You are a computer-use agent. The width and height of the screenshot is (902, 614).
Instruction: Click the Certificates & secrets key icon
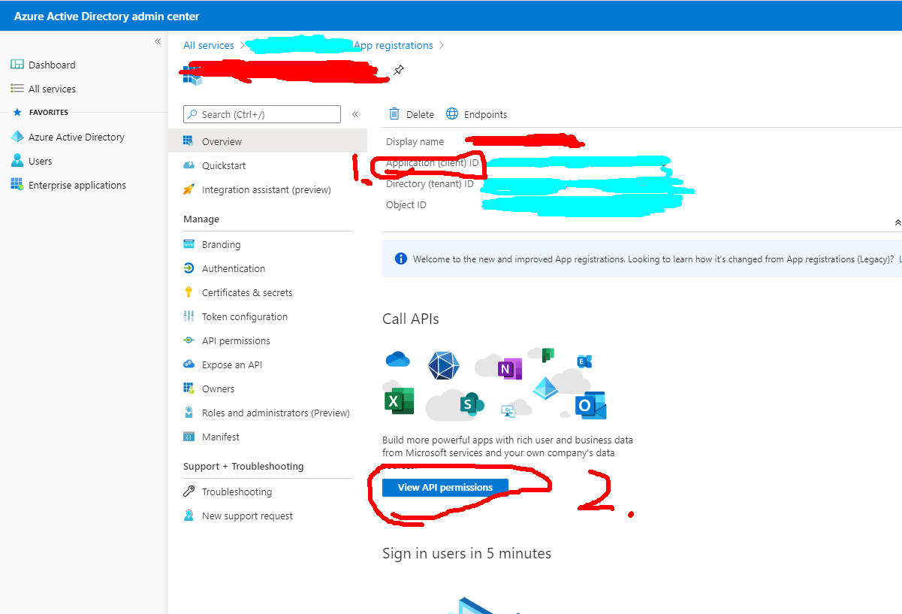189,292
